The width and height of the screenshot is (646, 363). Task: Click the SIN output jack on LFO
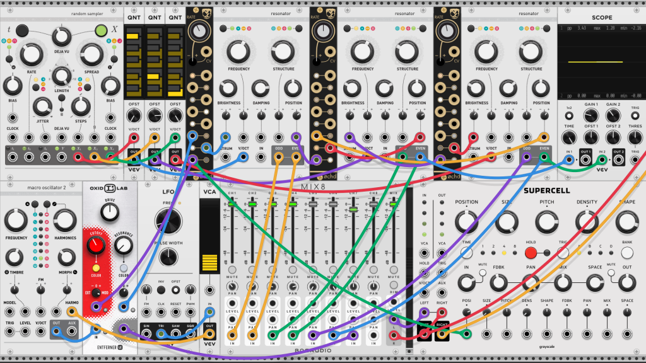coord(146,334)
